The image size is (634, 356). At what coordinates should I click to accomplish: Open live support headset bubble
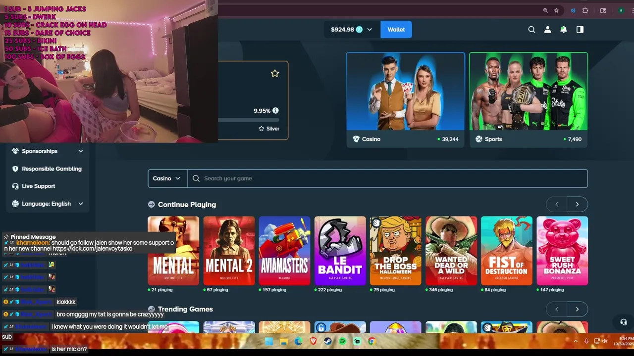tap(624, 322)
